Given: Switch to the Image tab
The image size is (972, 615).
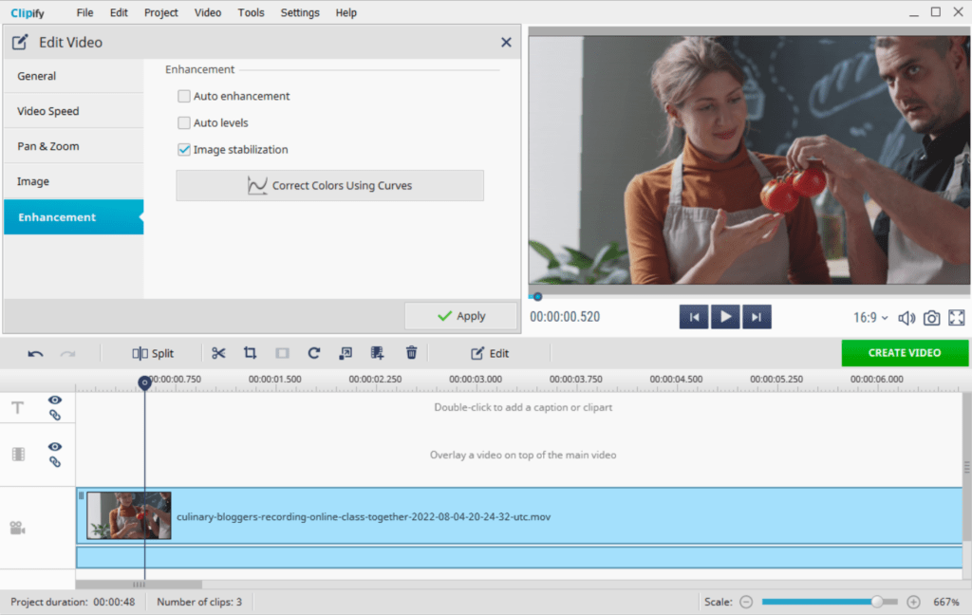Looking at the screenshot, I should [x=74, y=181].
